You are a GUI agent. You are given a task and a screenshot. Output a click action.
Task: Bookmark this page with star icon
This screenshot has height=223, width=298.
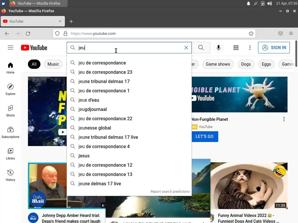click(251, 34)
